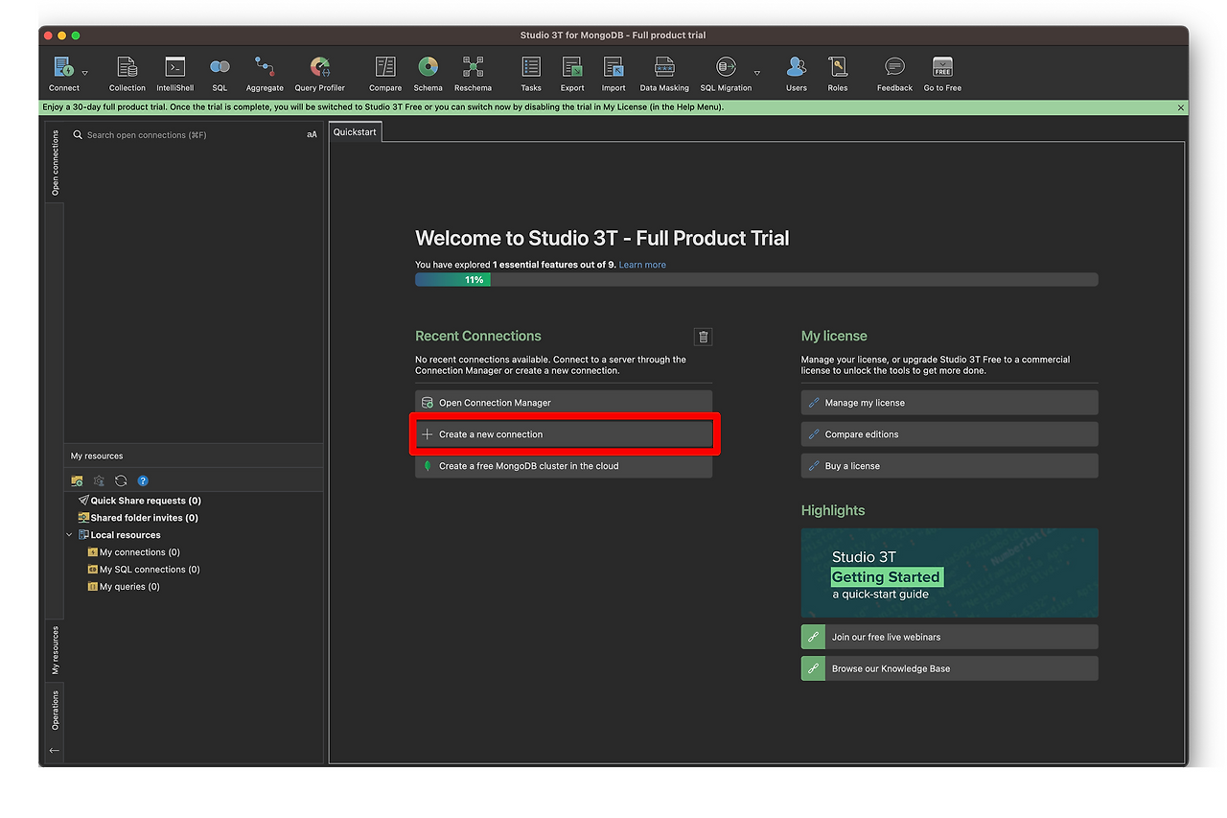Click Open Connection Manager button

point(564,403)
